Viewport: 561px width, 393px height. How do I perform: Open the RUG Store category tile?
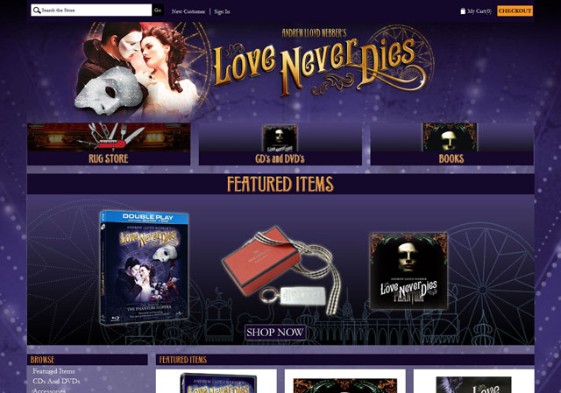coord(109,144)
